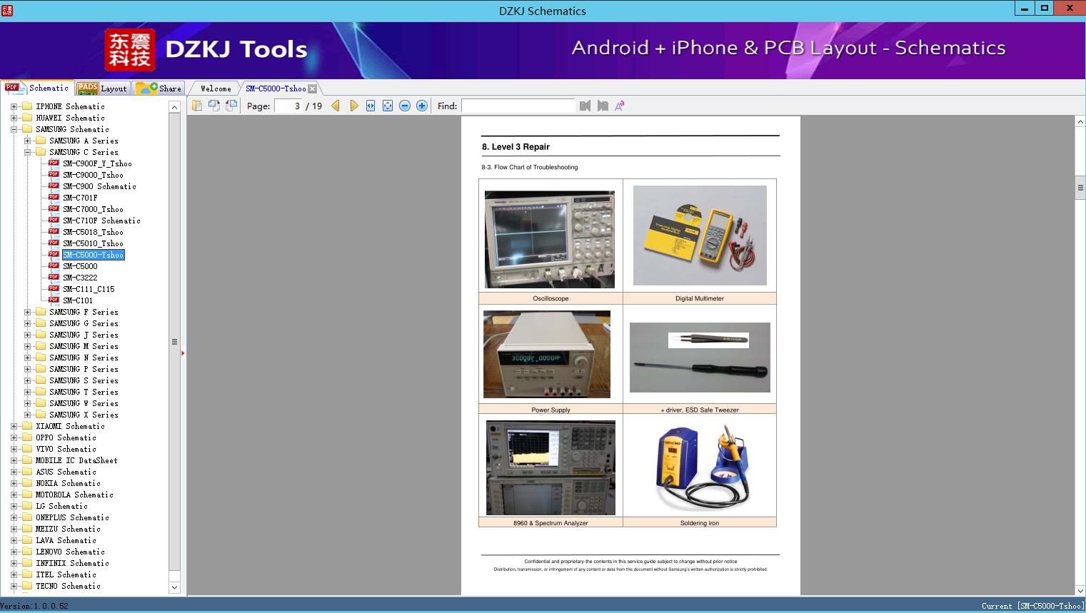This screenshot has height=613, width=1086.
Task: Zoom in on the document
Action: pos(422,106)
